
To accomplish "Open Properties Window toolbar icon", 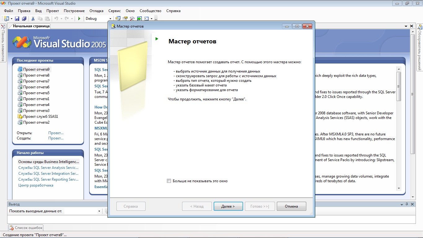I will tap(125, 19).
